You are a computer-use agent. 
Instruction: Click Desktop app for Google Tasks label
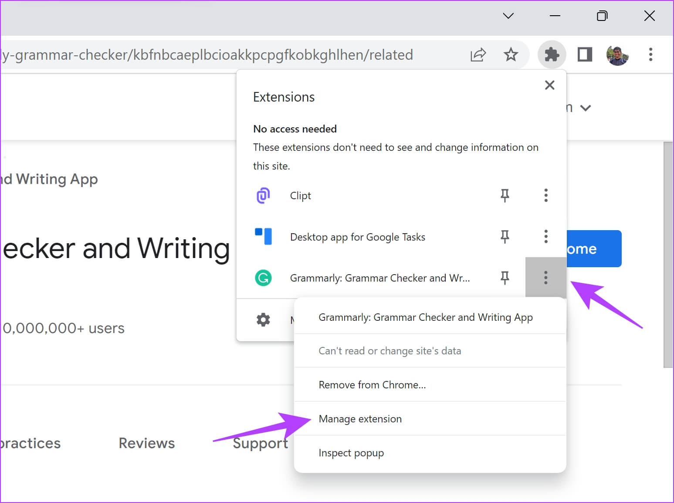(358, 237)
